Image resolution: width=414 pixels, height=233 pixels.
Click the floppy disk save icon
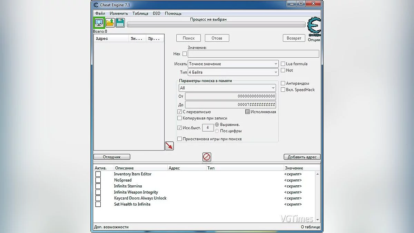120,23
